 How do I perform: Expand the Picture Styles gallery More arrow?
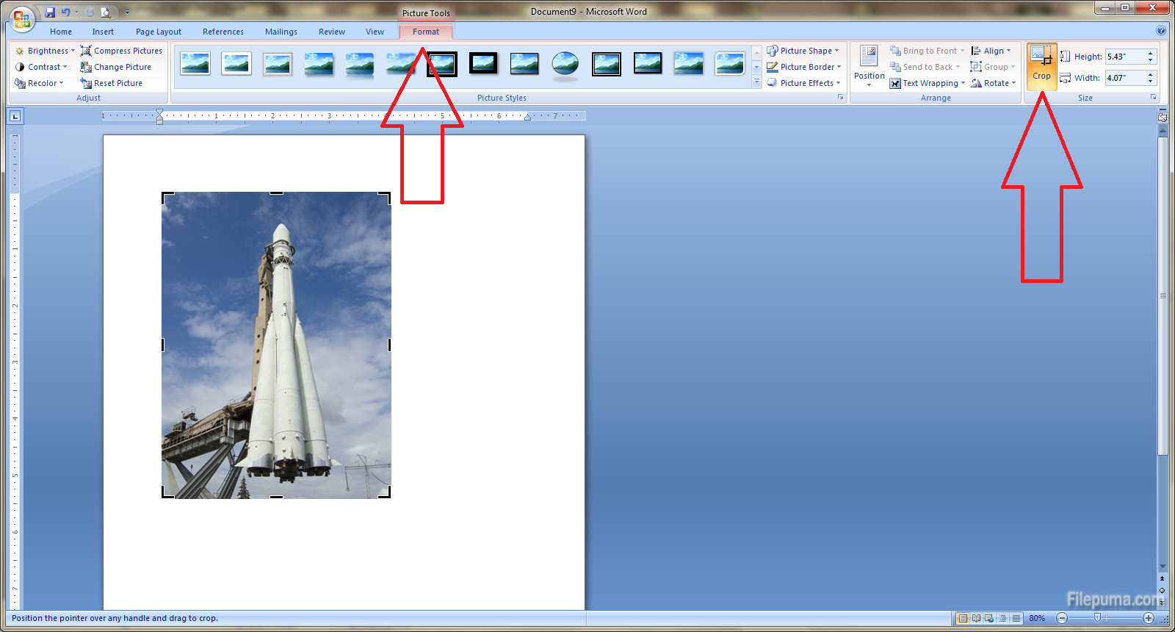pyautogui.click(x=756, y=82)
